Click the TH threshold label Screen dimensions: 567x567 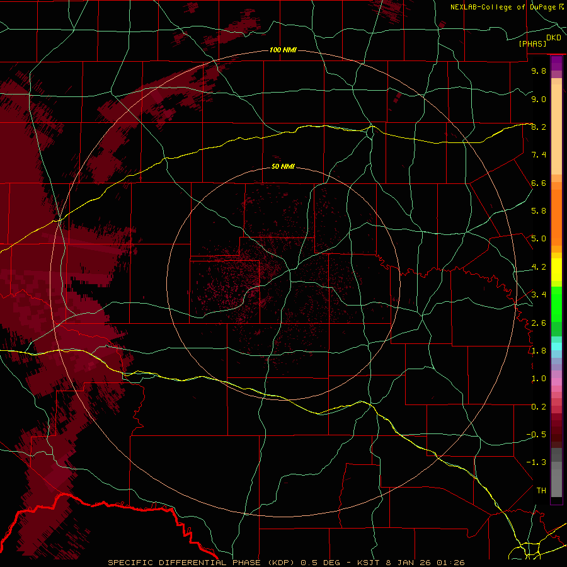(x=541, y=490)
